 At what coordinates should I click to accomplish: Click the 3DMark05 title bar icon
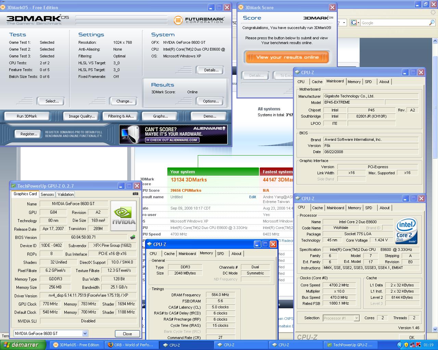tap(3, 7)
